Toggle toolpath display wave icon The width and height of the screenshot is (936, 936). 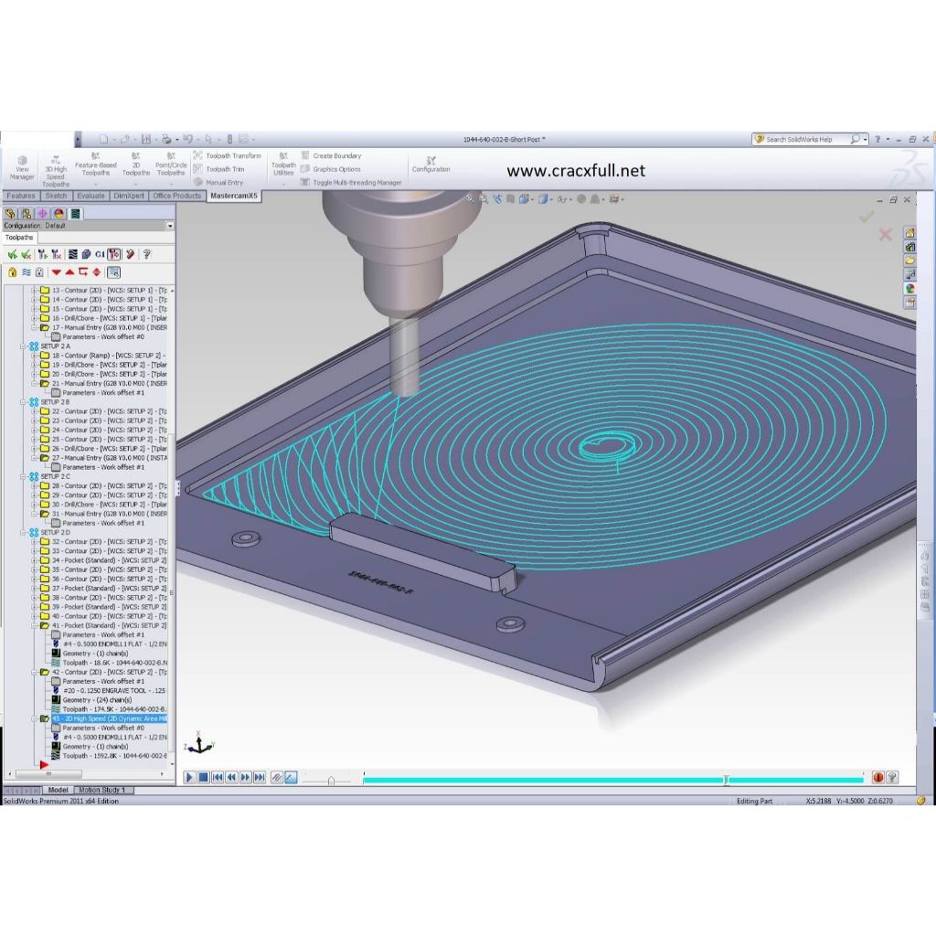pos(27,272)
